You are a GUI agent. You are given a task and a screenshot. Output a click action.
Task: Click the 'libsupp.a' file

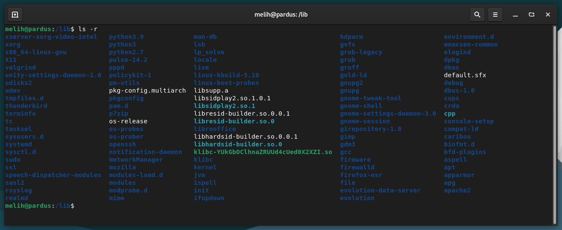211,90
